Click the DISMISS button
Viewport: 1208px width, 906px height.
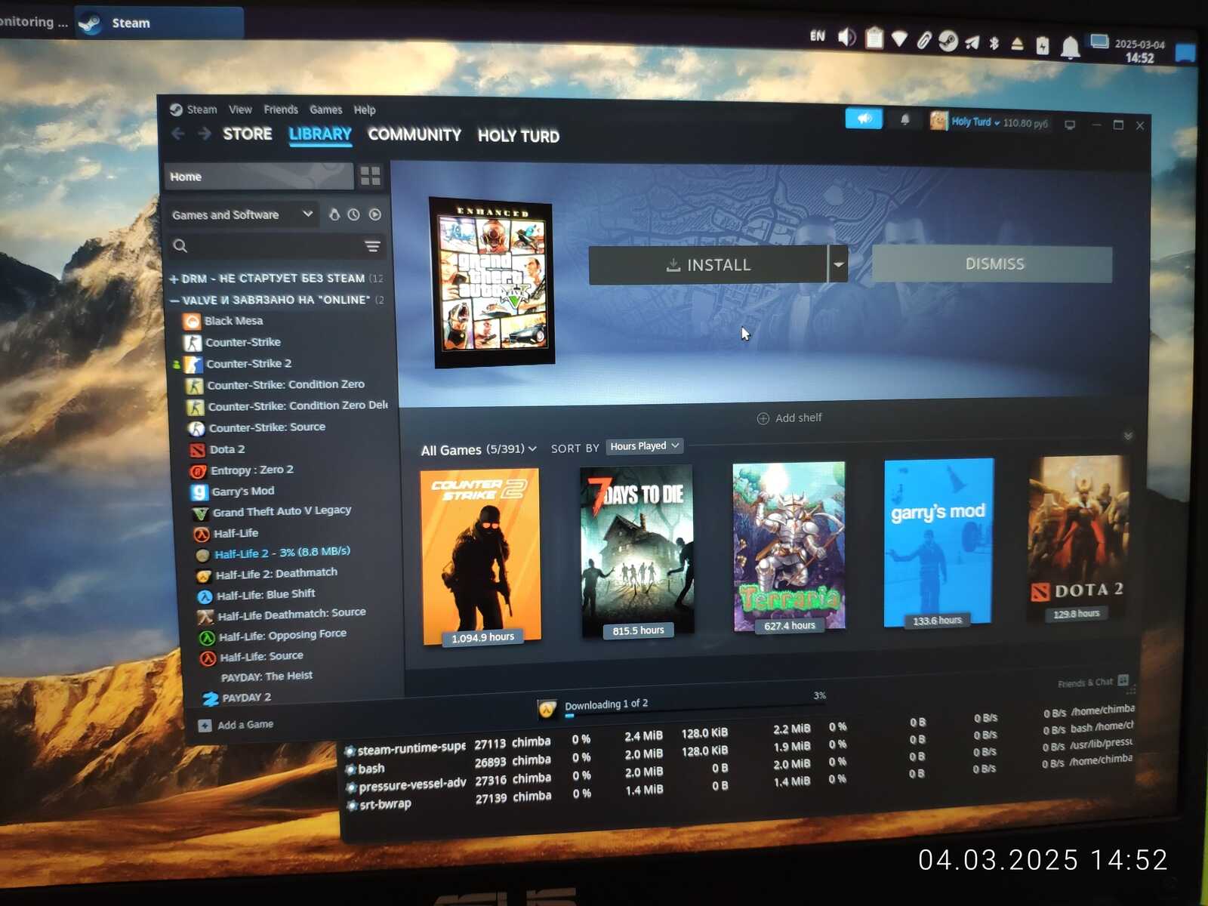point(993,264)
